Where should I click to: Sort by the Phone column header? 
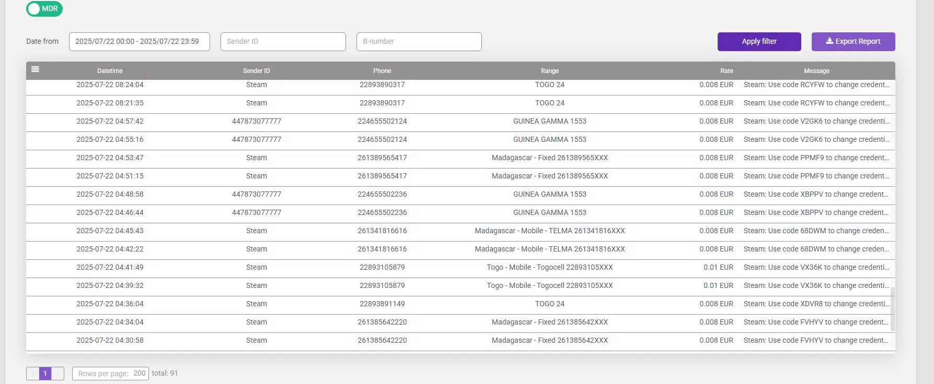(382, 71)
